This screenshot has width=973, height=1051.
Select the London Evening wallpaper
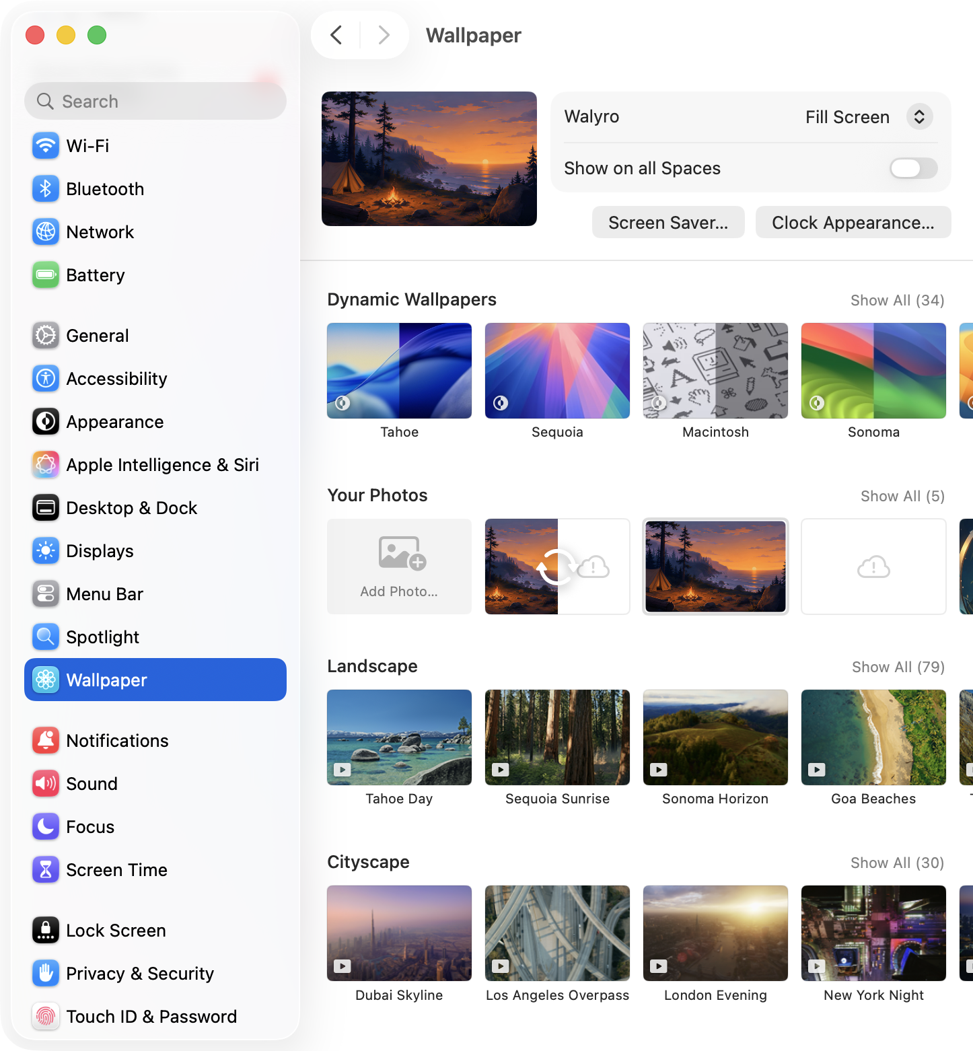pos(715,933)
